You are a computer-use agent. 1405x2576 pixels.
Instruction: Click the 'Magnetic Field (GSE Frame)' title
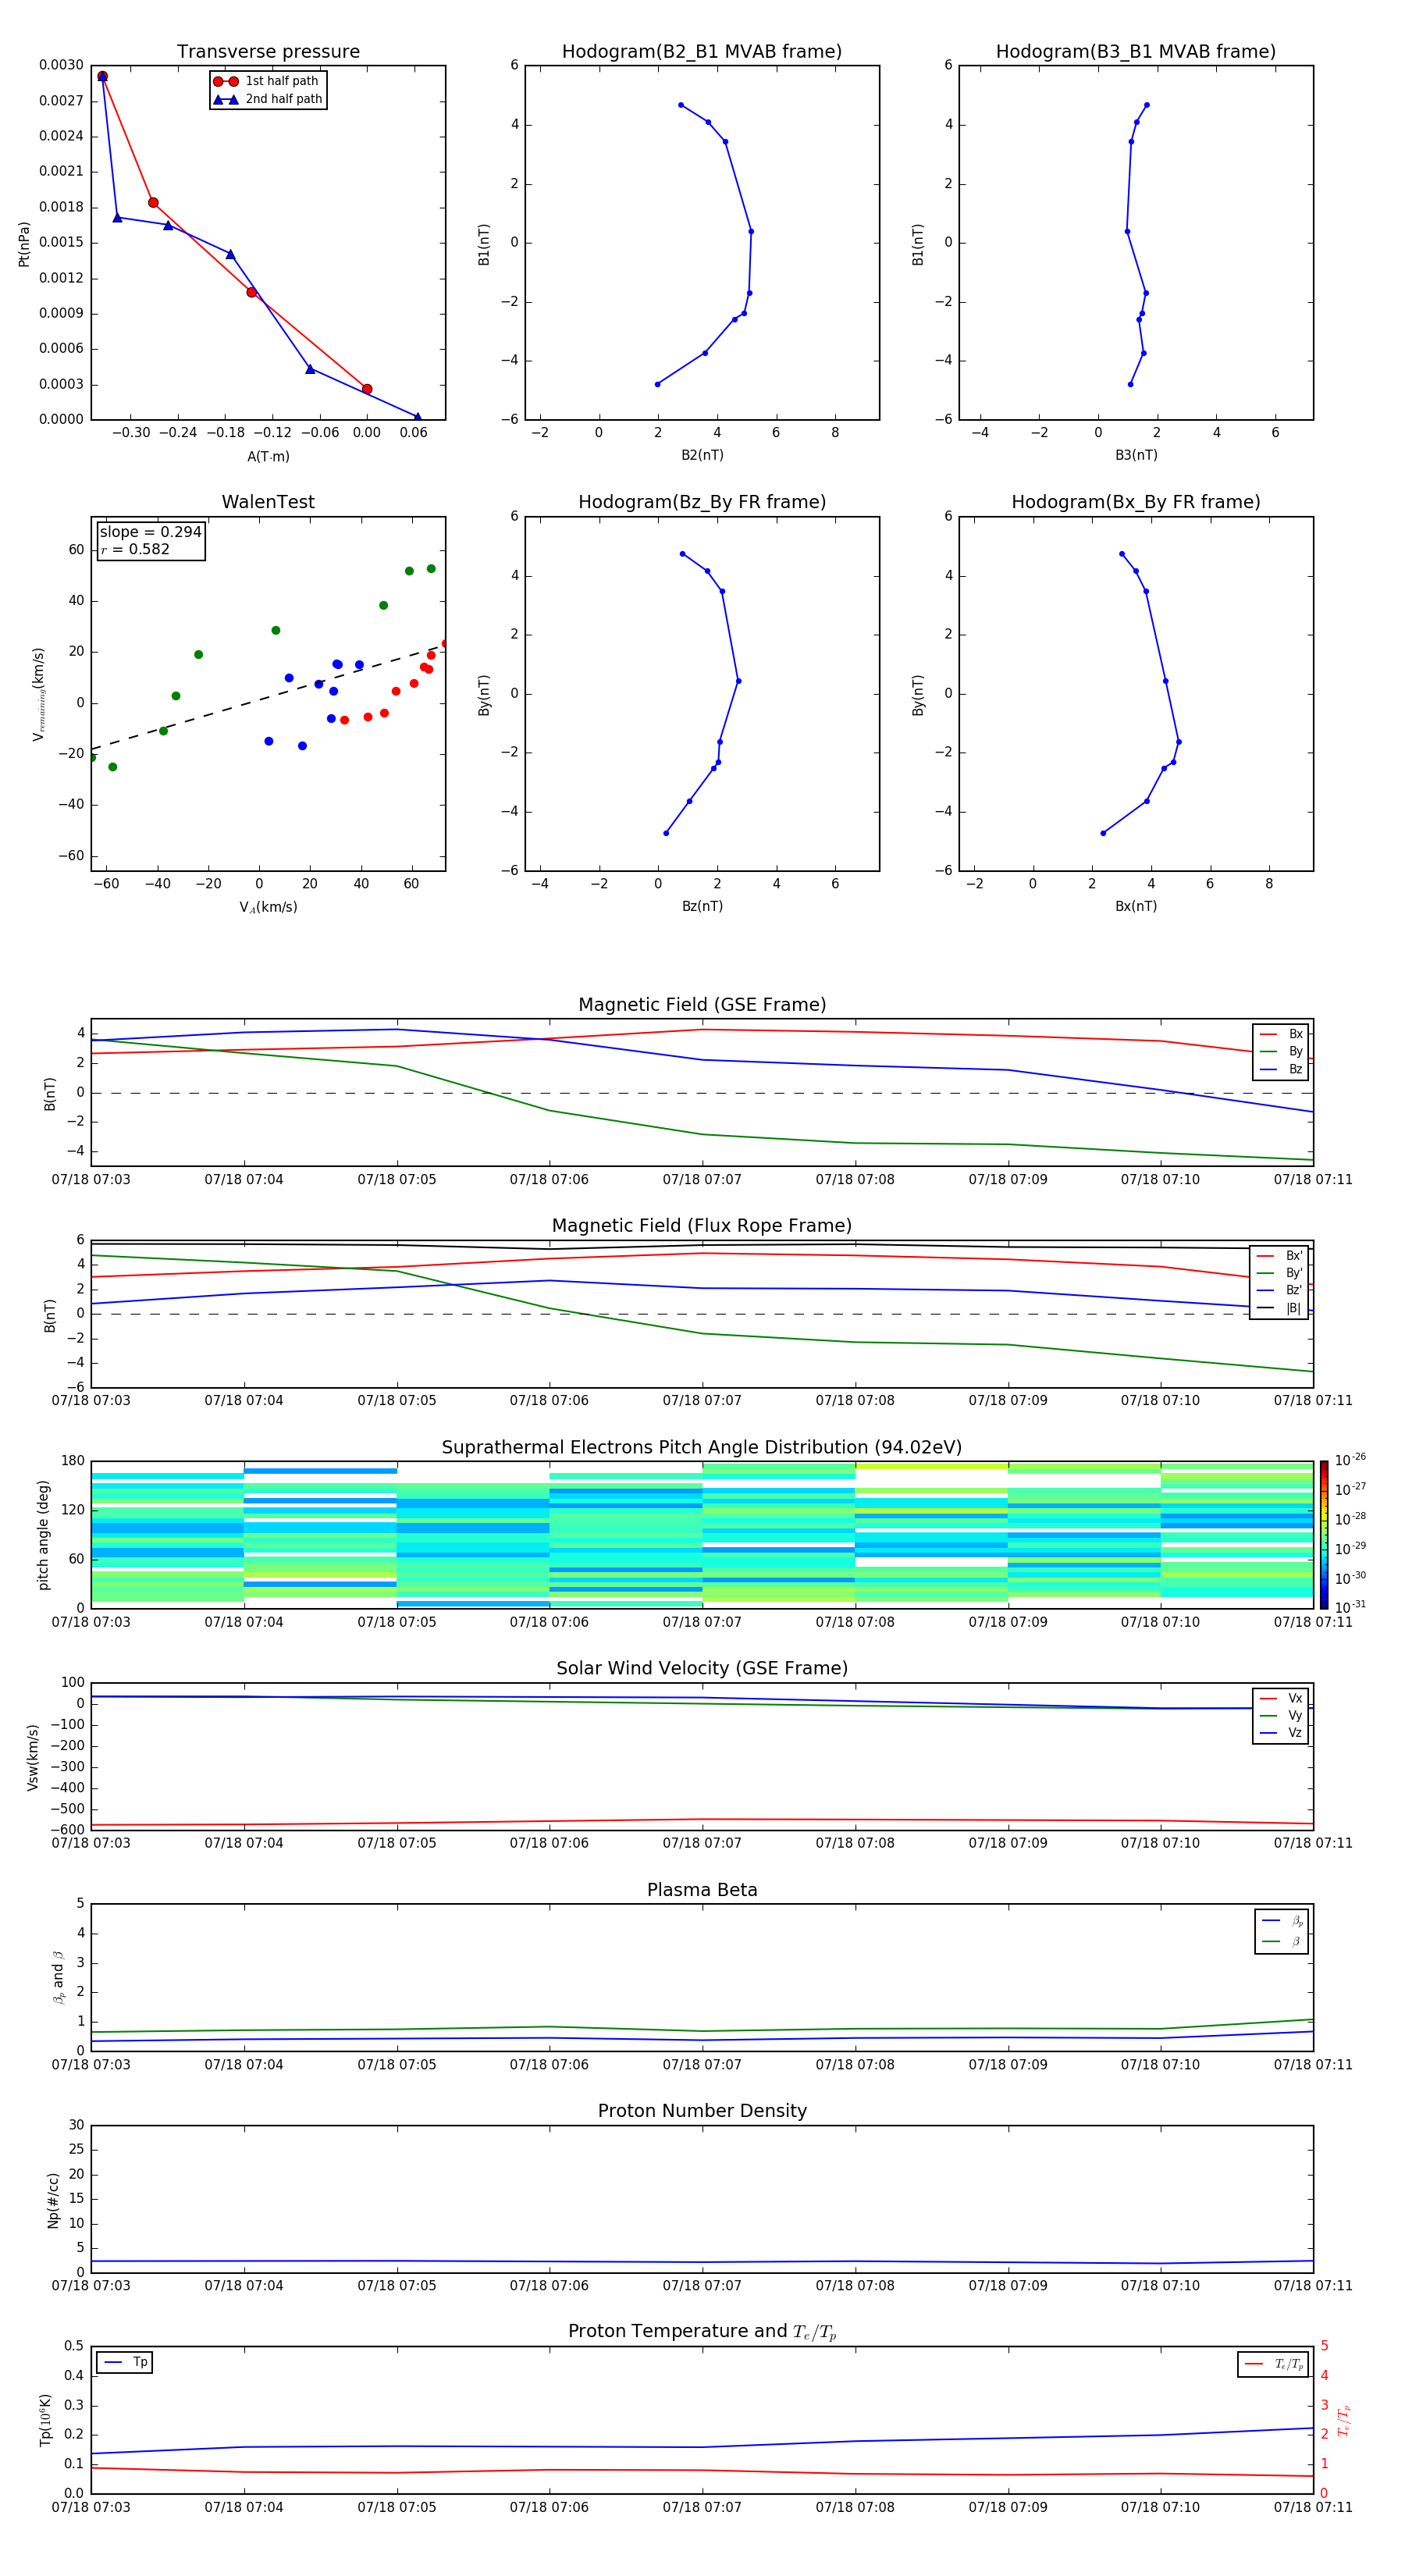click(x=702, y=1005)
